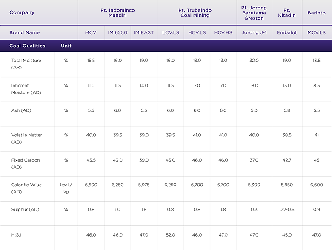
Task: Click the 0.2-0.5 sulphur value for Embalut
Action: pyautogui.click(x=287, y=209)
